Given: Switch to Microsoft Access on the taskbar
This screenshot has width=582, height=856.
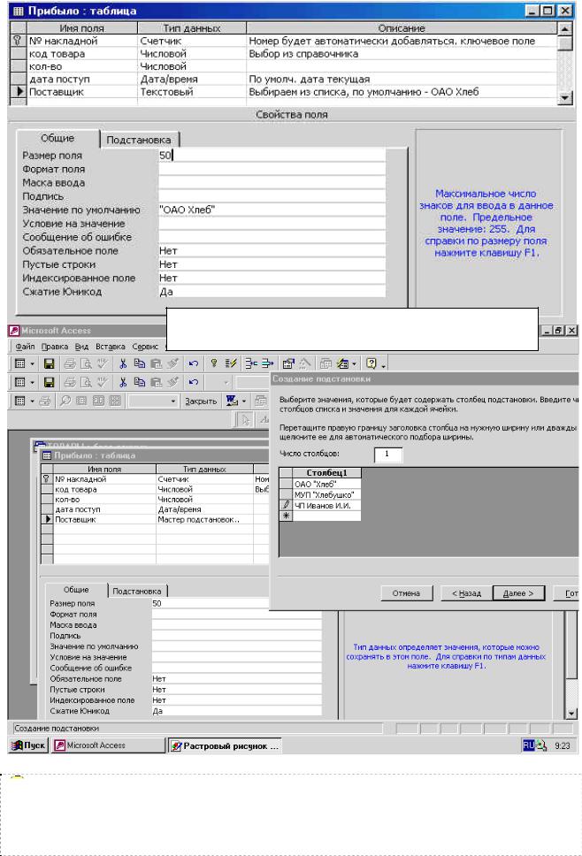Looking at the screenshot, I should click(x=108, y=745).
